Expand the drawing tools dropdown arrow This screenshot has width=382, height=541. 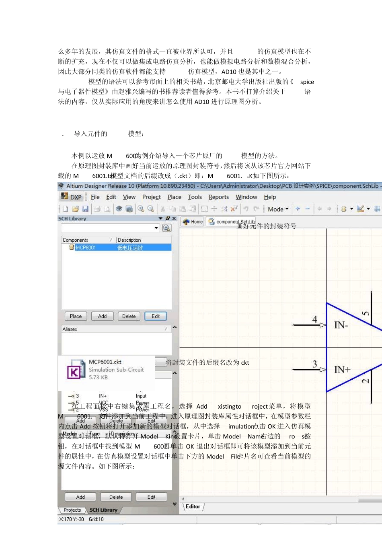(368, 209)
